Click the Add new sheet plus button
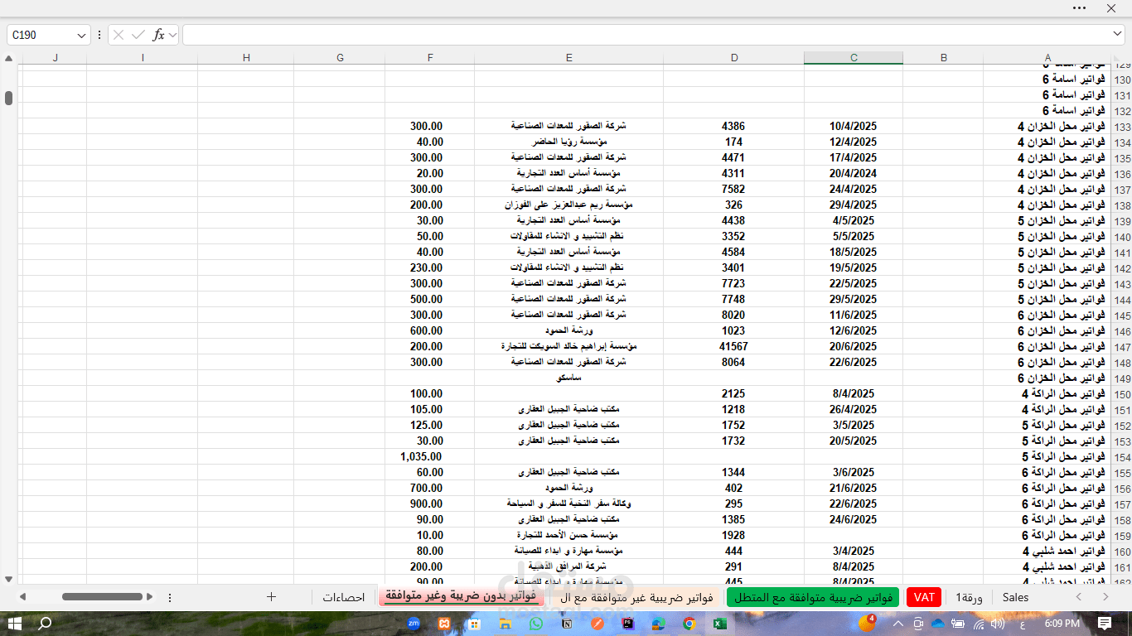1132x636 pixels. click(x=271, y=596)
